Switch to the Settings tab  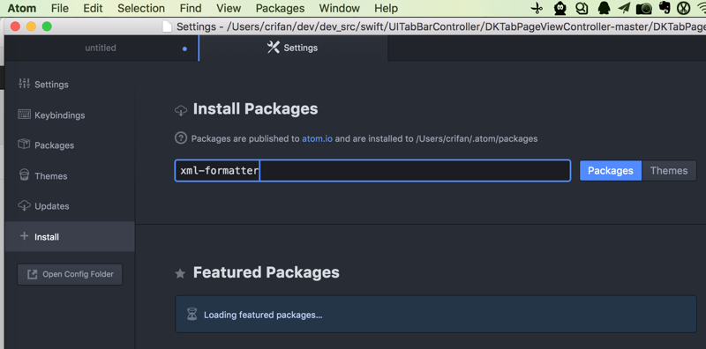[x=293, y=48]
